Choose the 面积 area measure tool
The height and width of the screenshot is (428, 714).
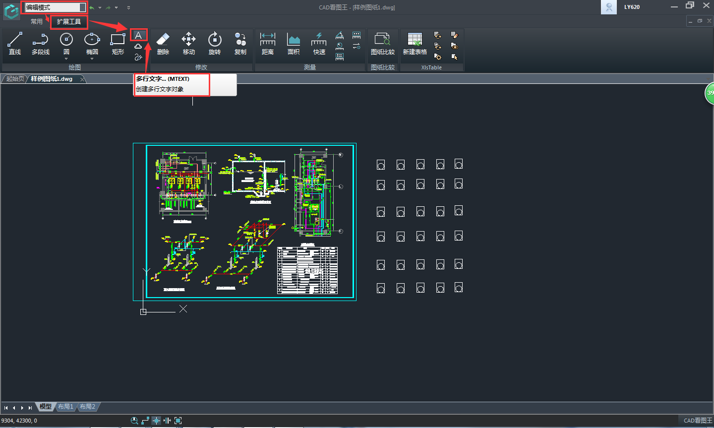(x=294, y=43)
